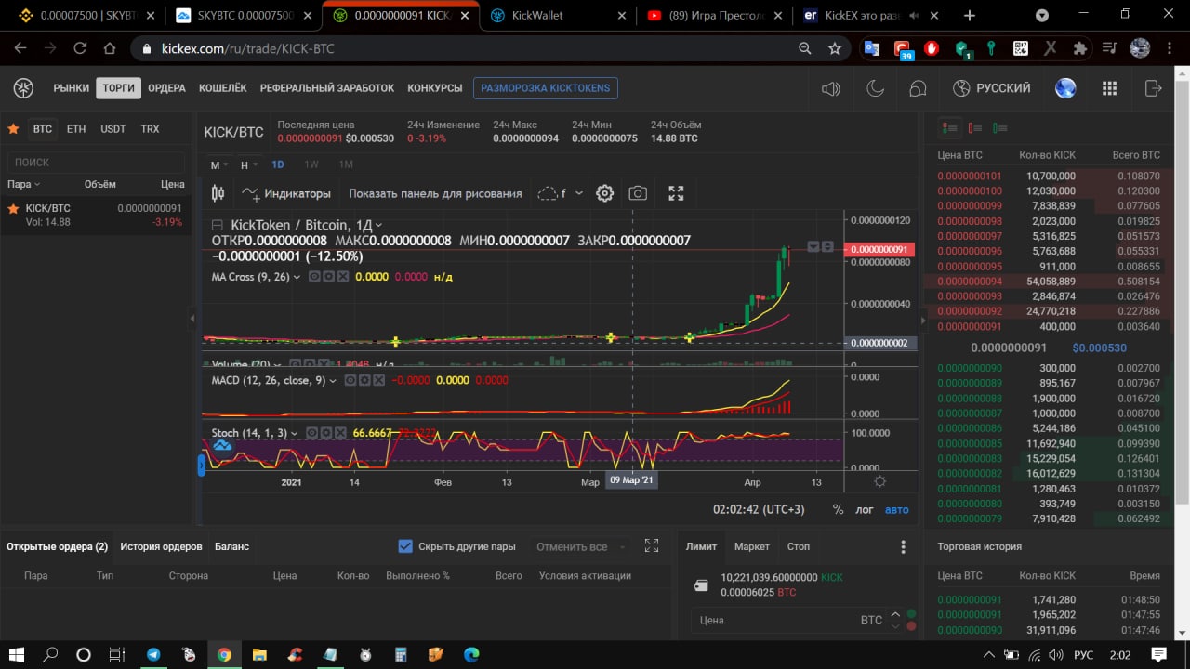Toggle percent scale on the chart
Viewport: 1190px width, 669px height.
(x=838, y=509)
